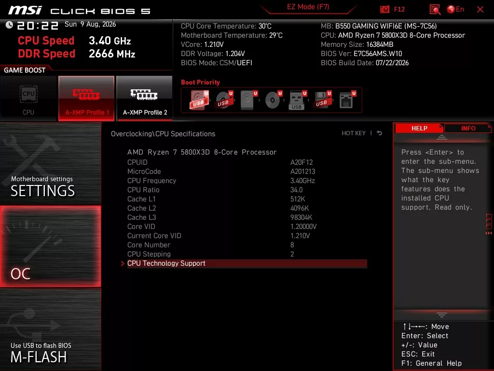Click the Motherboard Temperature reading
This screenshot has height=371, width=494.
click(232, 35)
